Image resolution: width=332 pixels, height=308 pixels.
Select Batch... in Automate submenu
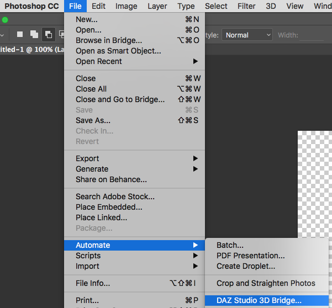[x=267, y=245]
